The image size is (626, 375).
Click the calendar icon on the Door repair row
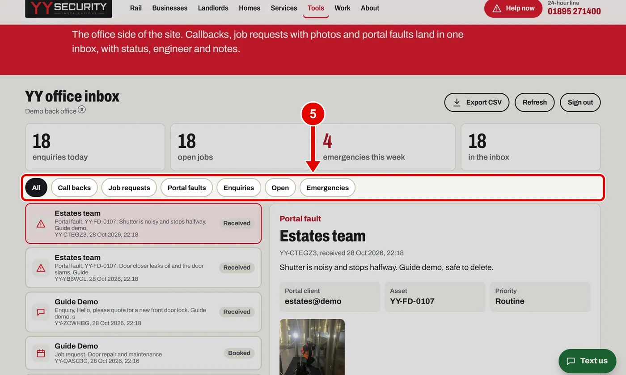tap(41, 354)
